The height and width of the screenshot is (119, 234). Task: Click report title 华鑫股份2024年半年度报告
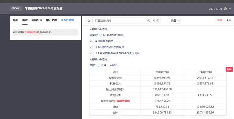click(x=44, y=8)
